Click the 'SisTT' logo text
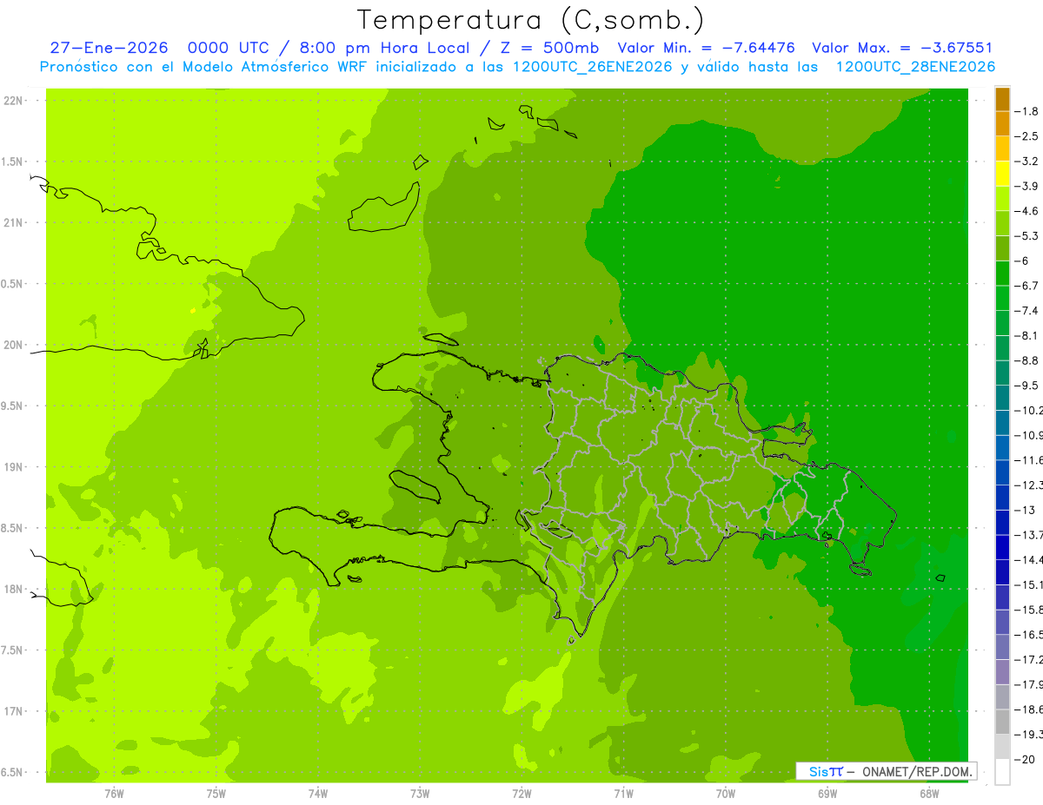The height and width of the screenshot is (805, 1043). pyautogui.click(x=826, y=771)
